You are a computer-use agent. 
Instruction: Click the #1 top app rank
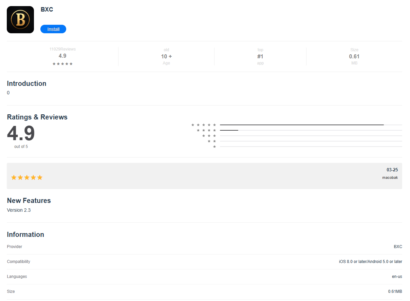[x=260, y=56]
